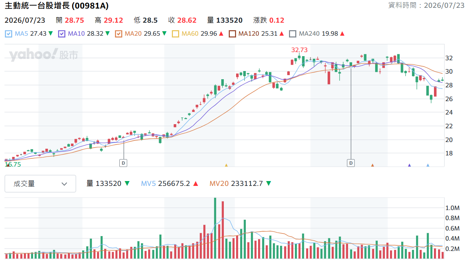Viewport: 473px width, 261px height.
Task: Click the right D dividend marker near 30
Action: click(x=351, y=162)
